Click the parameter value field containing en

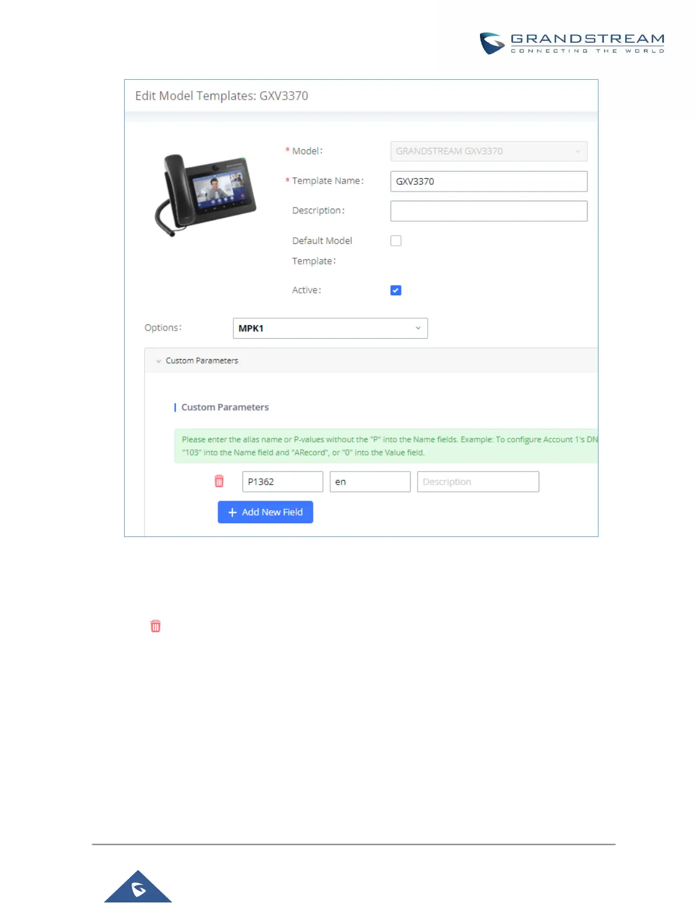(370, 482)
